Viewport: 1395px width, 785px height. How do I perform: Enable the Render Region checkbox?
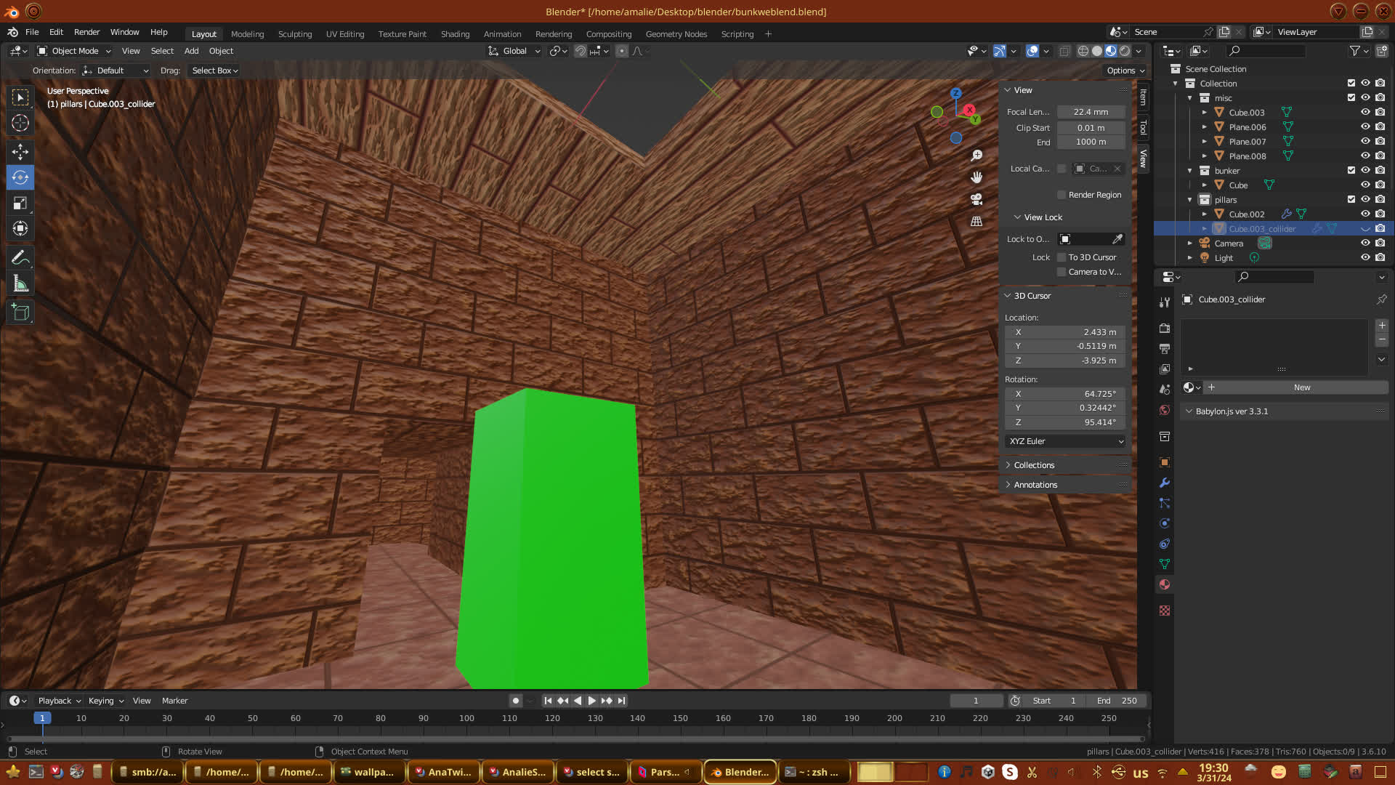(1062, 195)
